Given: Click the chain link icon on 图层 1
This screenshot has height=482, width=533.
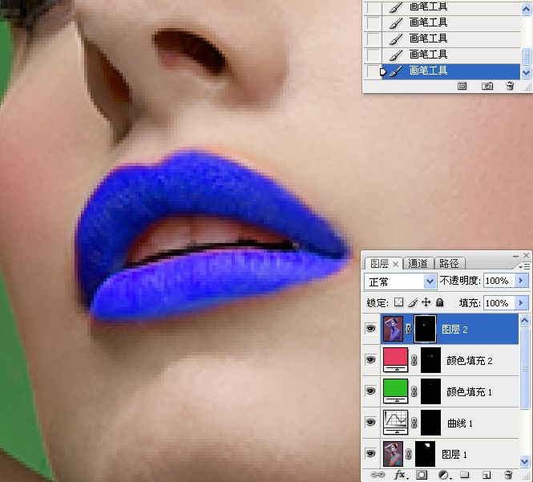Looking at the screenshot, I should 408,454.
